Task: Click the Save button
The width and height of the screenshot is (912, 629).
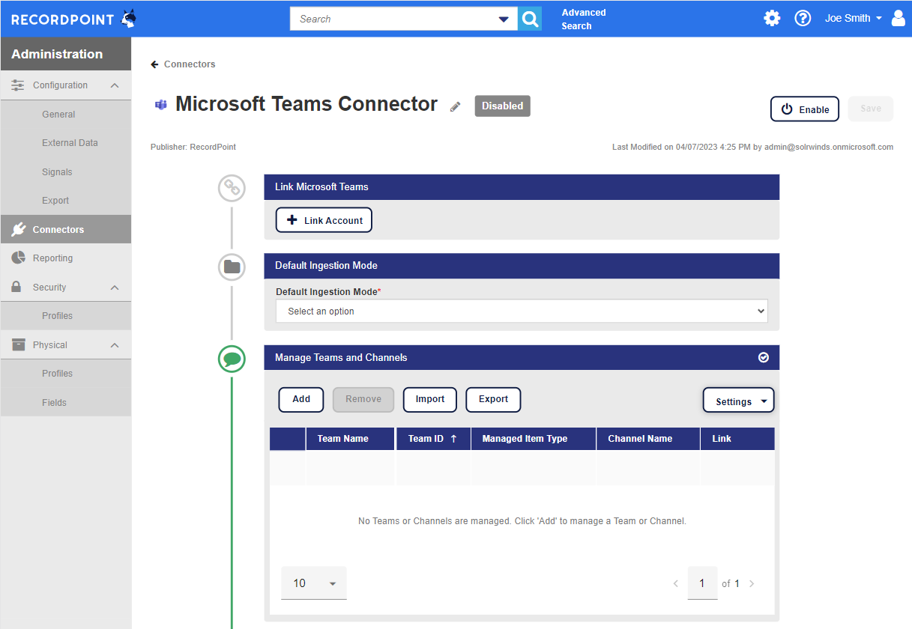Action: pyautogui.click(x=871, y=109)
